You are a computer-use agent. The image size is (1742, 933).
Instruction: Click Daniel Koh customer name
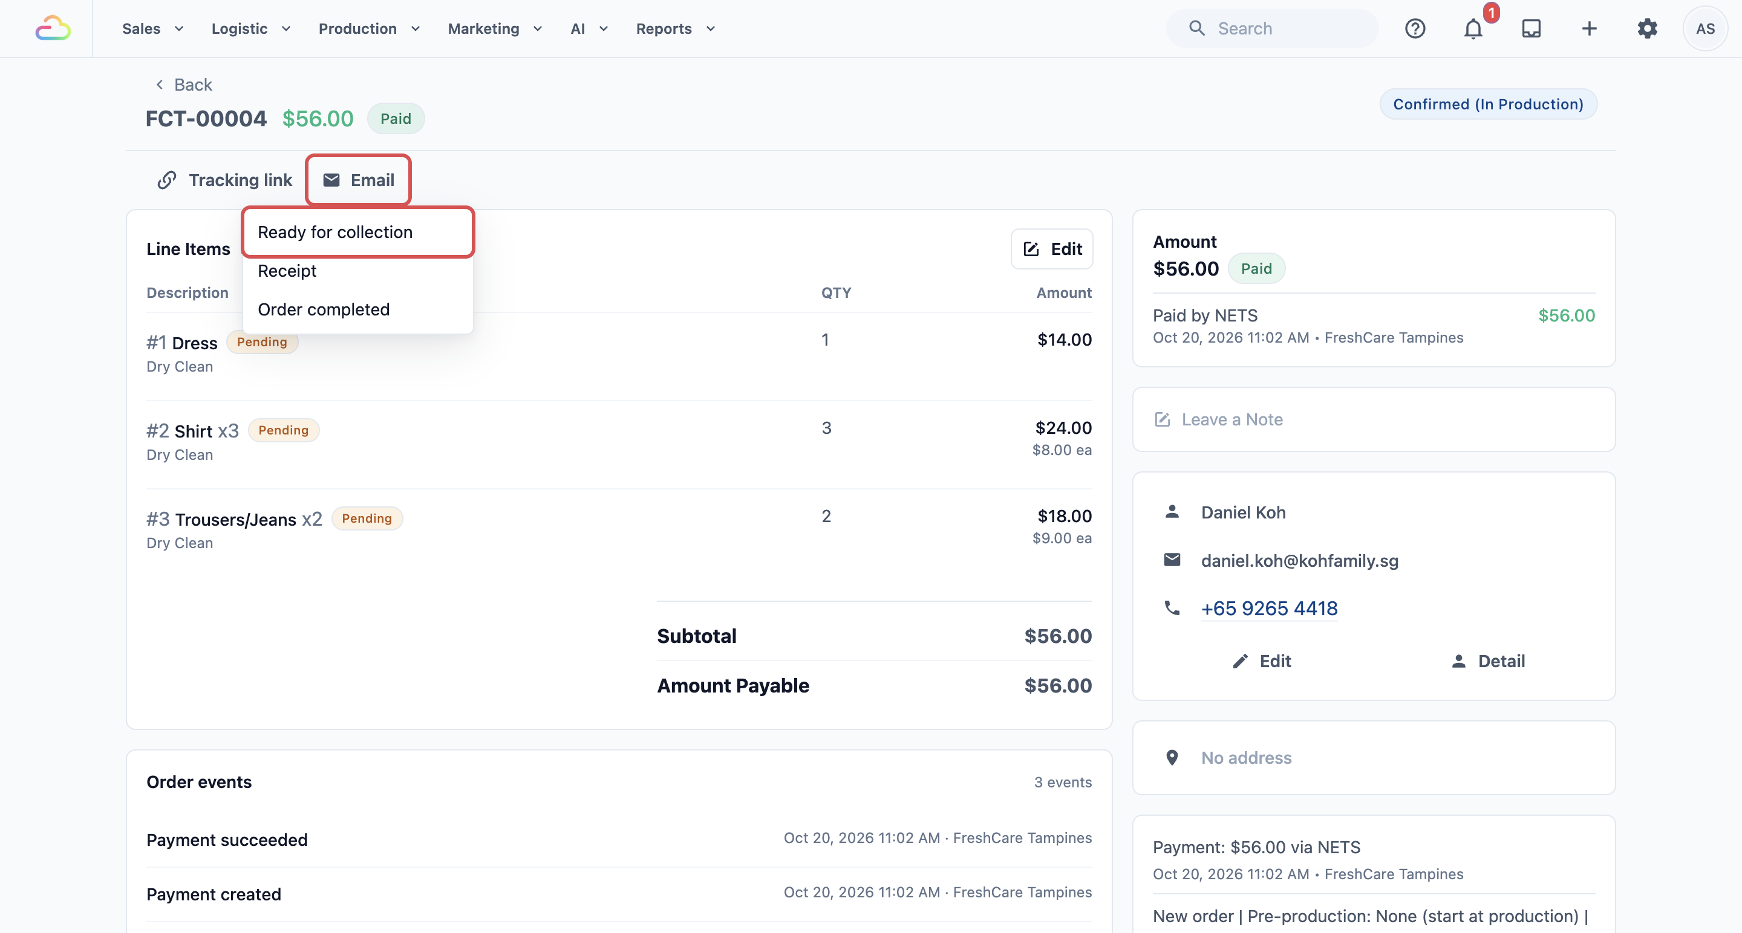coord(1243,512)
